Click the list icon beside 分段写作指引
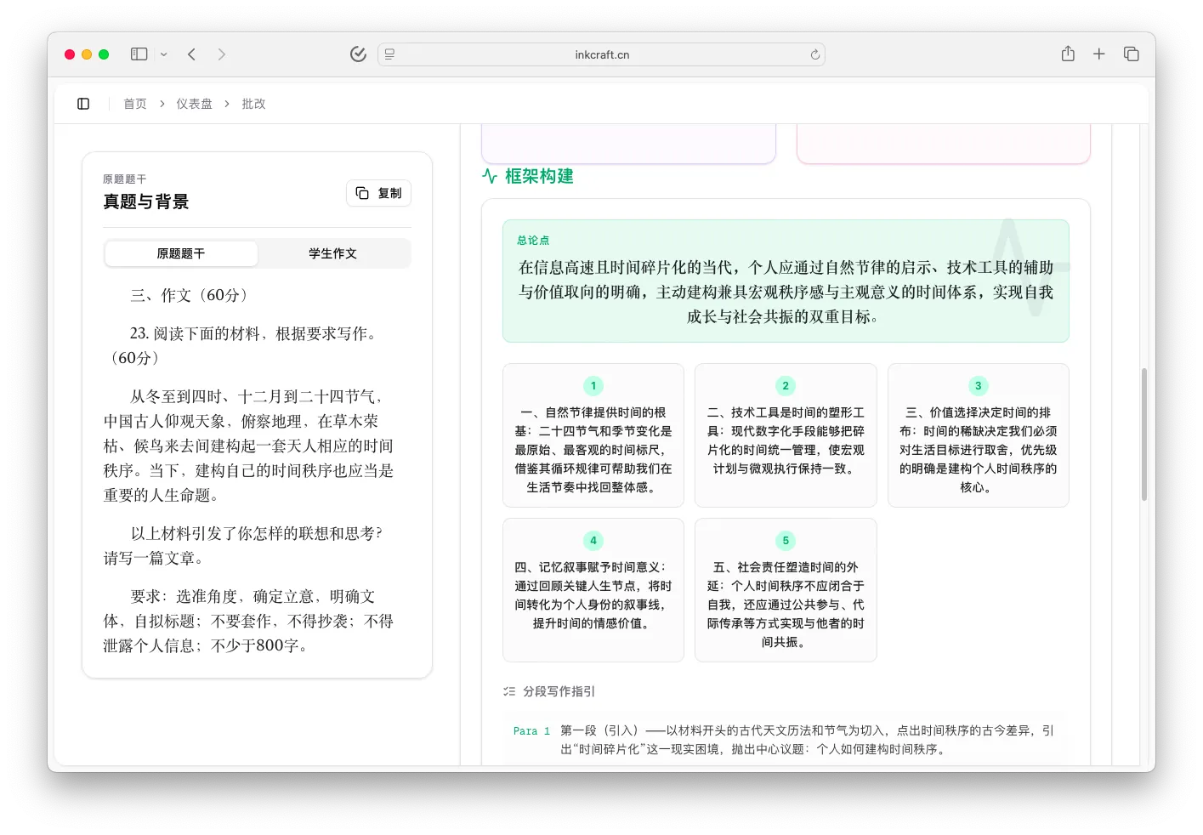The height and width of the screenshot is (835, 1203). point(508,691)
